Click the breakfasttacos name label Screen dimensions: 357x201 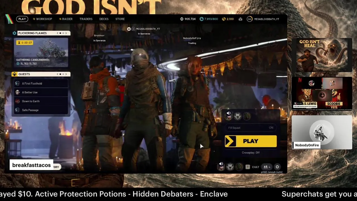coord(32,165)
